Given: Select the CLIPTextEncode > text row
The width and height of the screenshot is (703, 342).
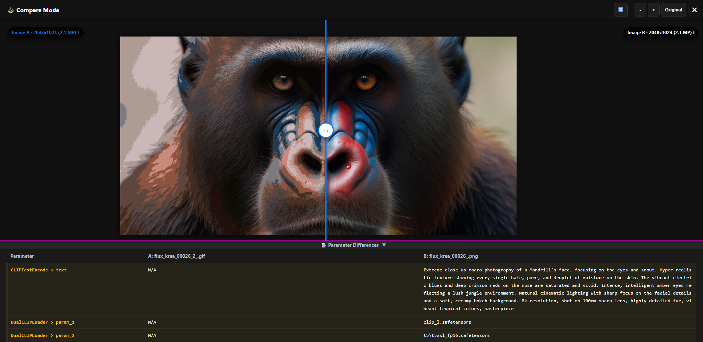Looking at the screenshot, I should [x=38, y=270].
